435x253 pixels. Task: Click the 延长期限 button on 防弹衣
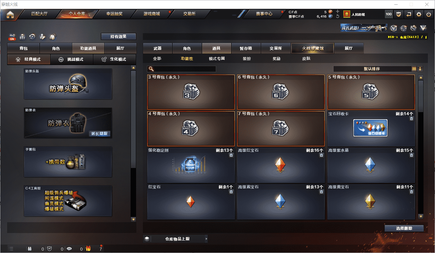(99, 134)
